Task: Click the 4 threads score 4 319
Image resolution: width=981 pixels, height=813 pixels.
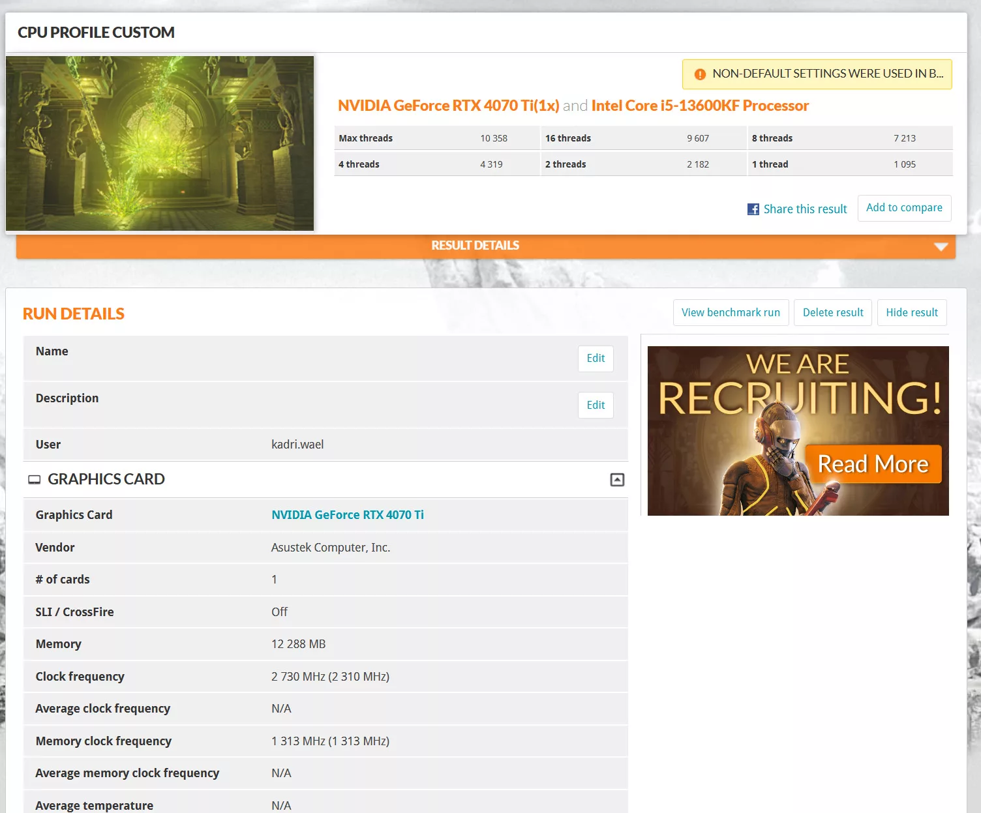Action: tap(491, 164)
